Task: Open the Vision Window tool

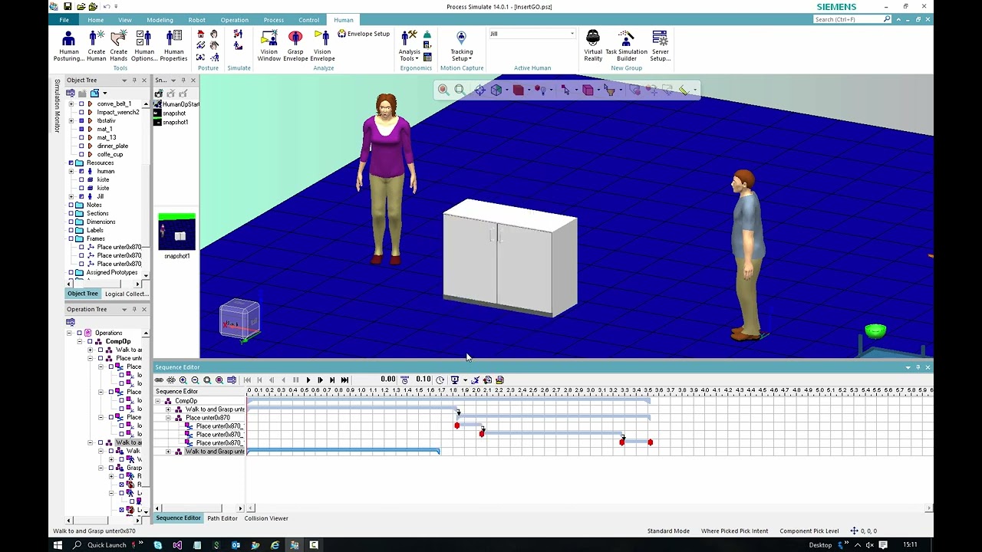Action: (x=269, y=46)
